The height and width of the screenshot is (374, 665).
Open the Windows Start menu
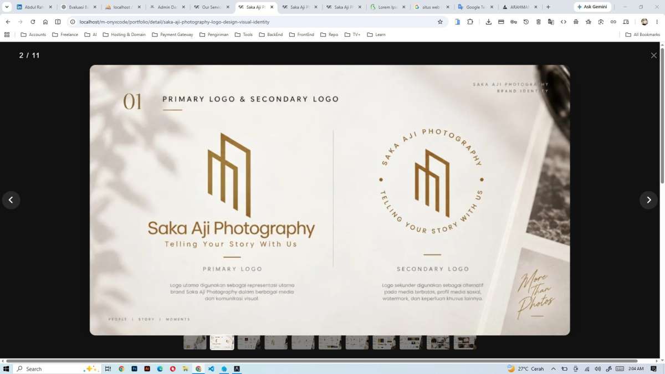(7, 368)
